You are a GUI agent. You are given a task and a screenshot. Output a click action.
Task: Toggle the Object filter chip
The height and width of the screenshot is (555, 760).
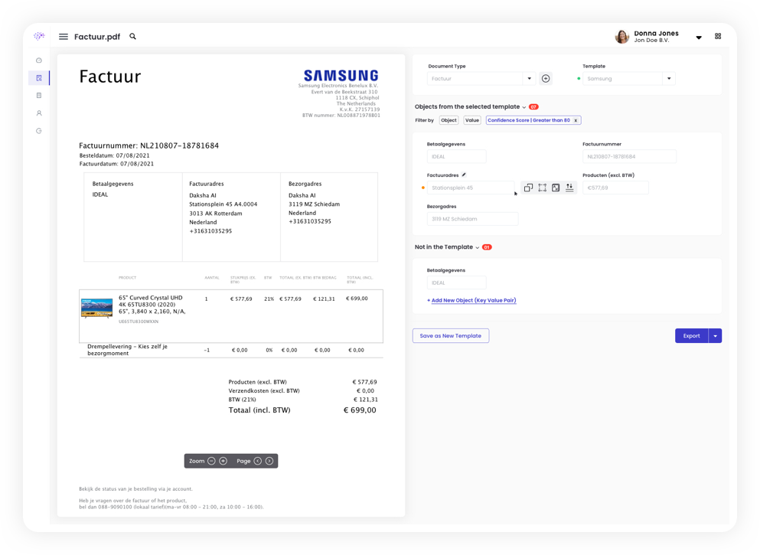pyautogui.click(x=448, y=120)
